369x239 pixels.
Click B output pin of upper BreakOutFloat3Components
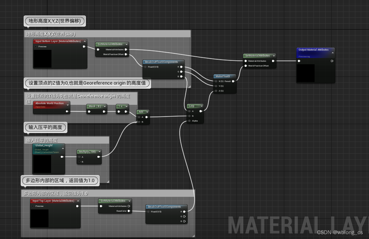click(181, 76)
